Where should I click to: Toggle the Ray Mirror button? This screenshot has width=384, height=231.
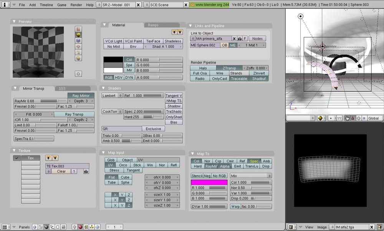pyautogui.click(x=81, y=96)
